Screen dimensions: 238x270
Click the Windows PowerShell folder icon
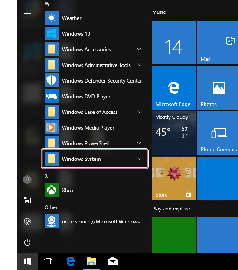pyautogui.click(x=52, y=142)
